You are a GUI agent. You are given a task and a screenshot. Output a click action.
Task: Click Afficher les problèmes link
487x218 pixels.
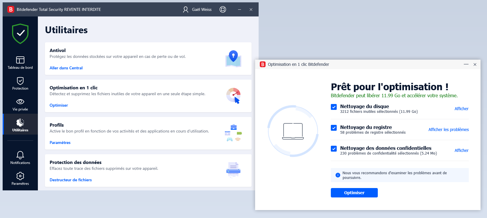448,130
